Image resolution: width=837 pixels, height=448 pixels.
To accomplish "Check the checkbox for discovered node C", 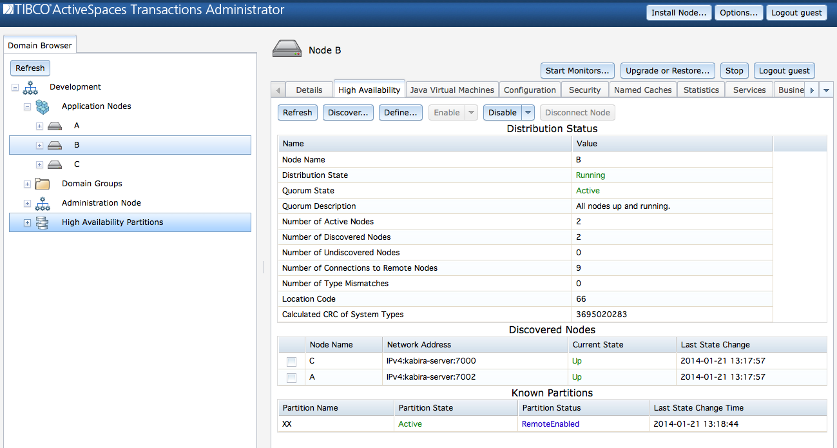I will [291, 362].
